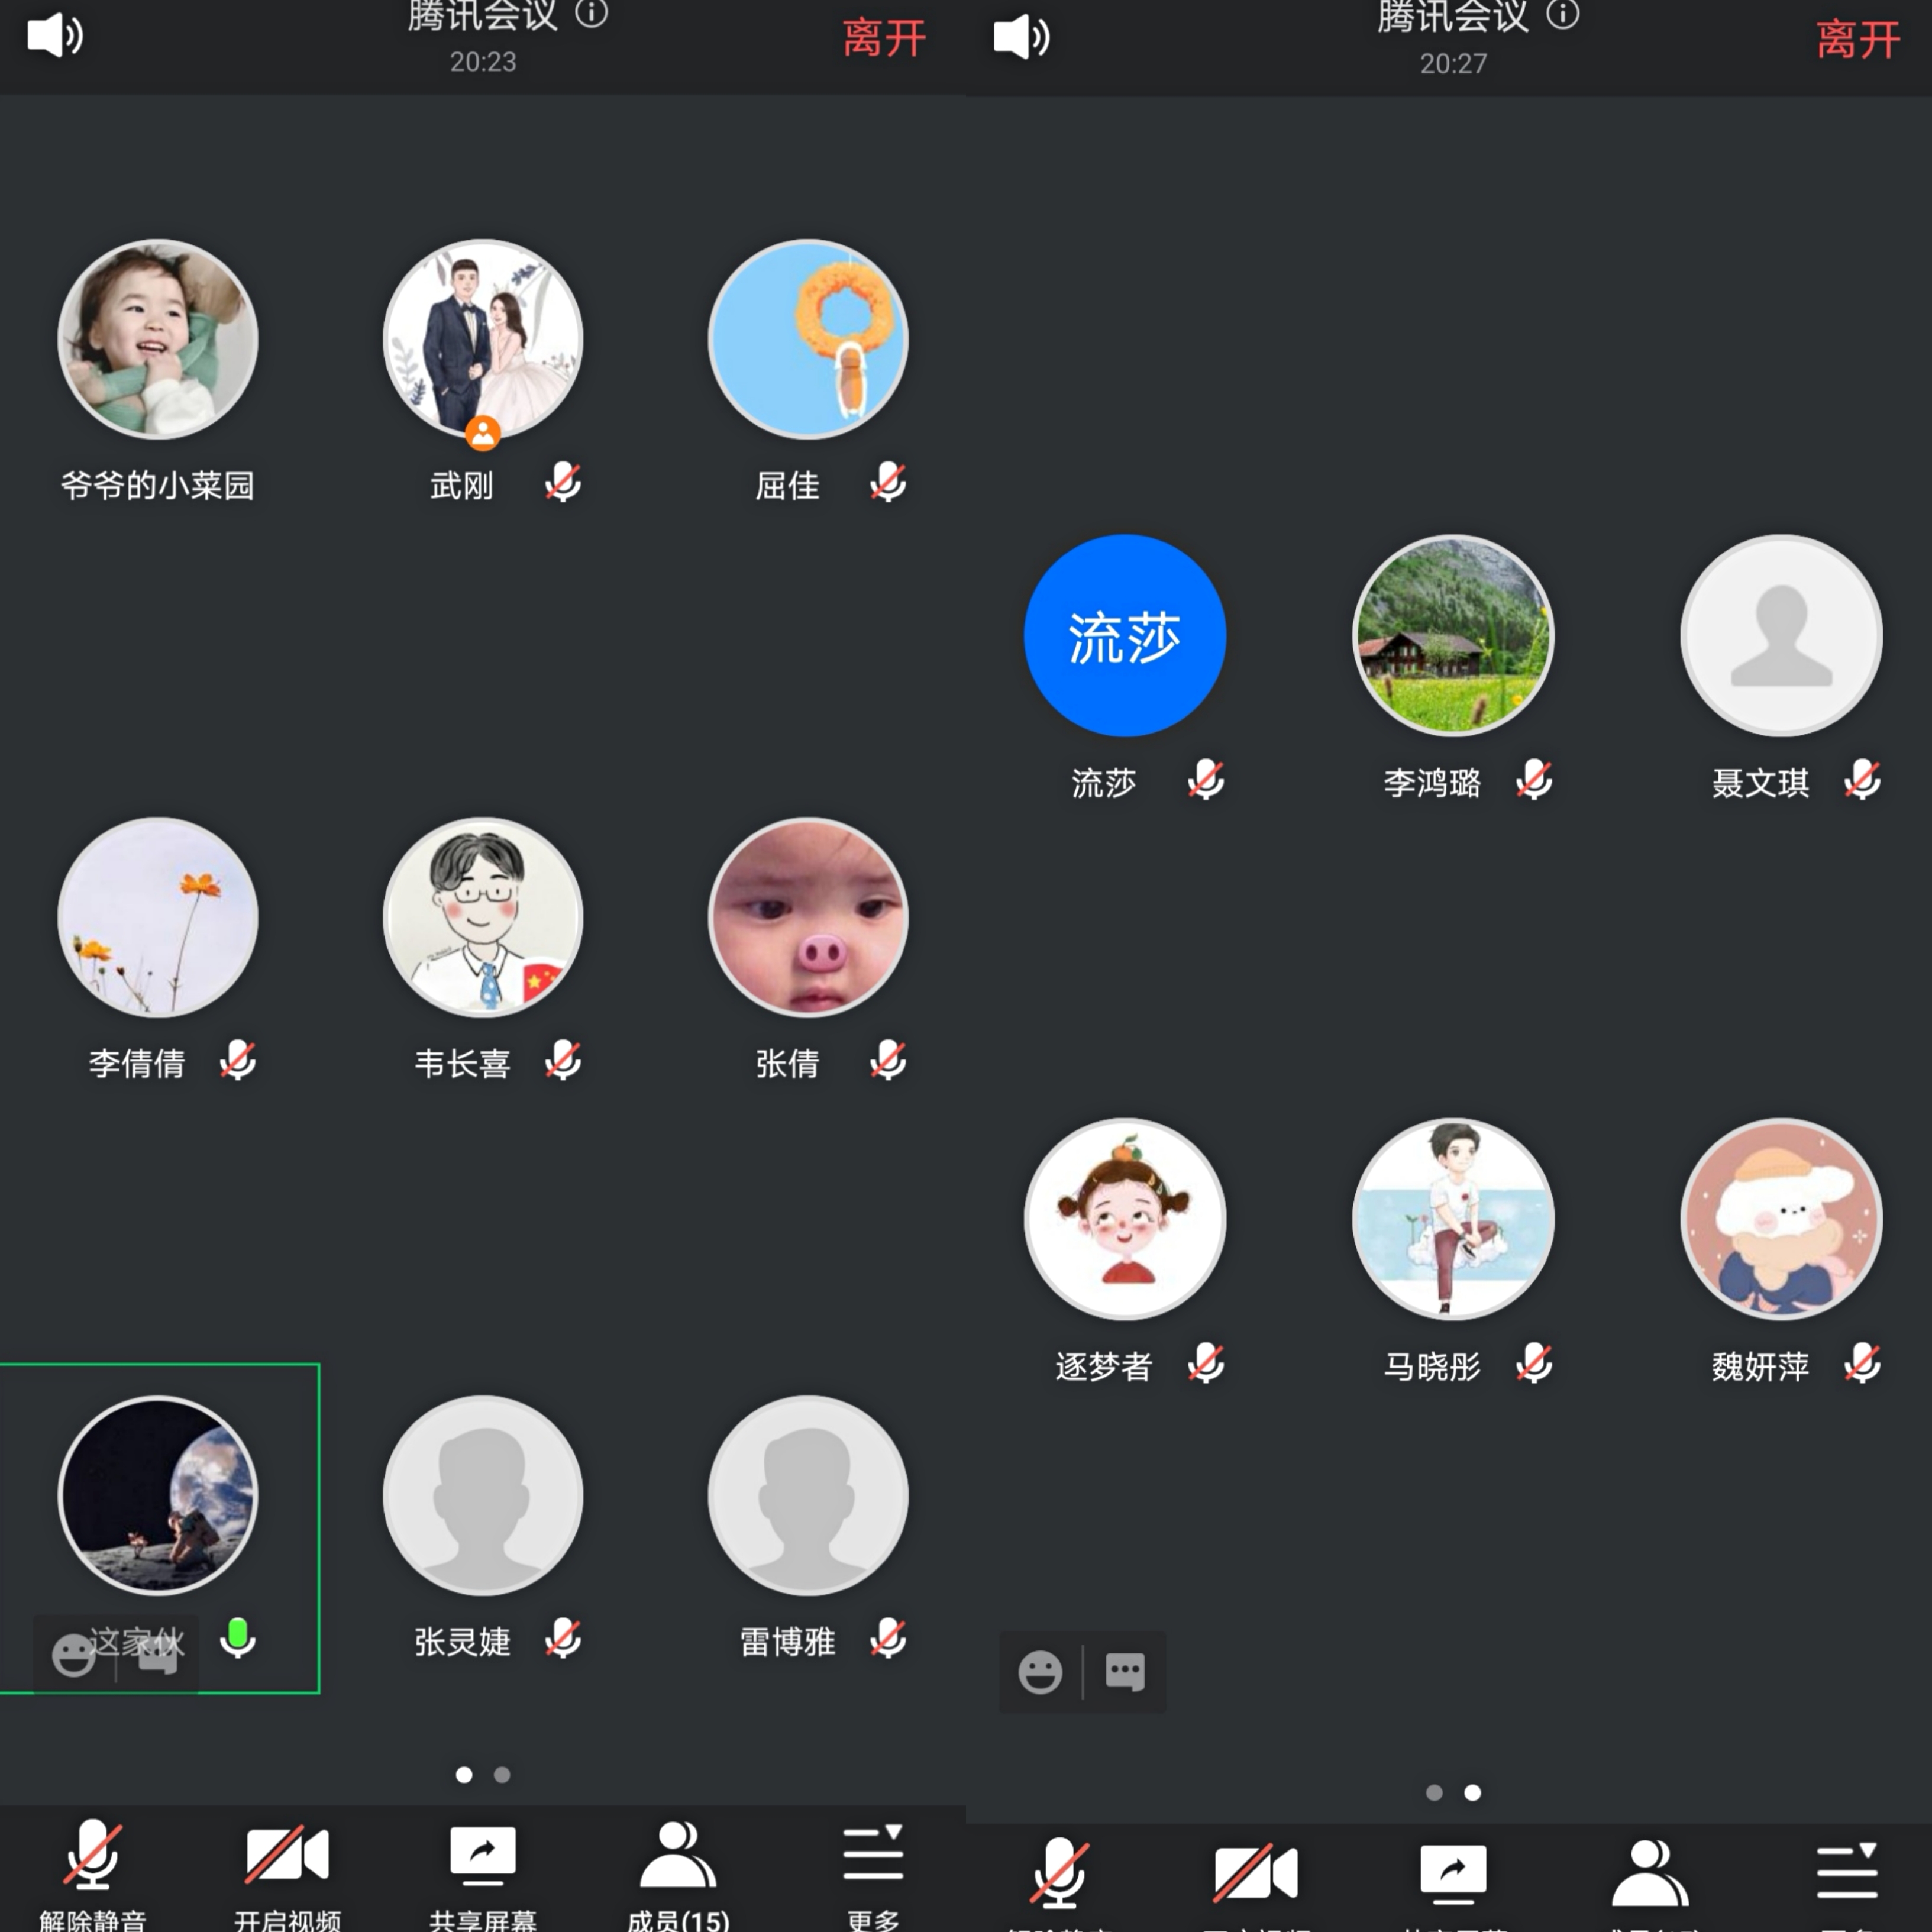
Task: Tap green active mic icon of 这家伙
Action: (238, 1638)
